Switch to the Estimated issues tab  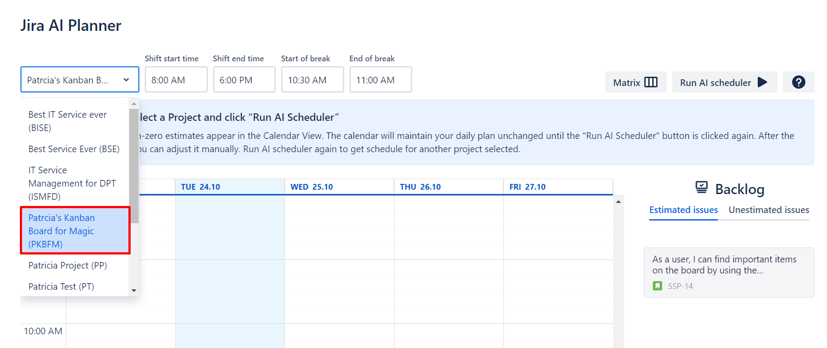pyautogui.click(x=684, y=210)
